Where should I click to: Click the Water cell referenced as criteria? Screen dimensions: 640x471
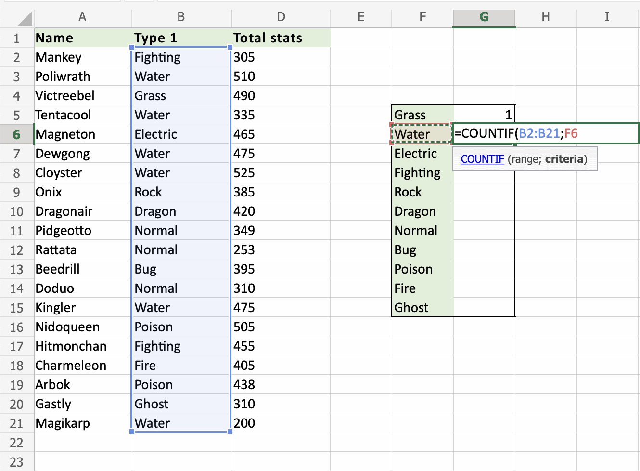[422, 134]
